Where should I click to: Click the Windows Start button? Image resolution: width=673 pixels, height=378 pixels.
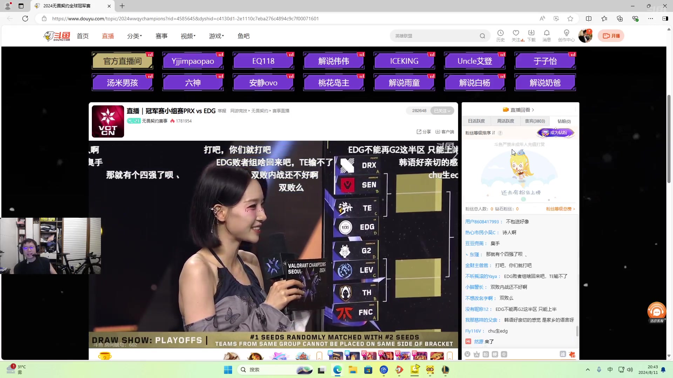(228, 370)
